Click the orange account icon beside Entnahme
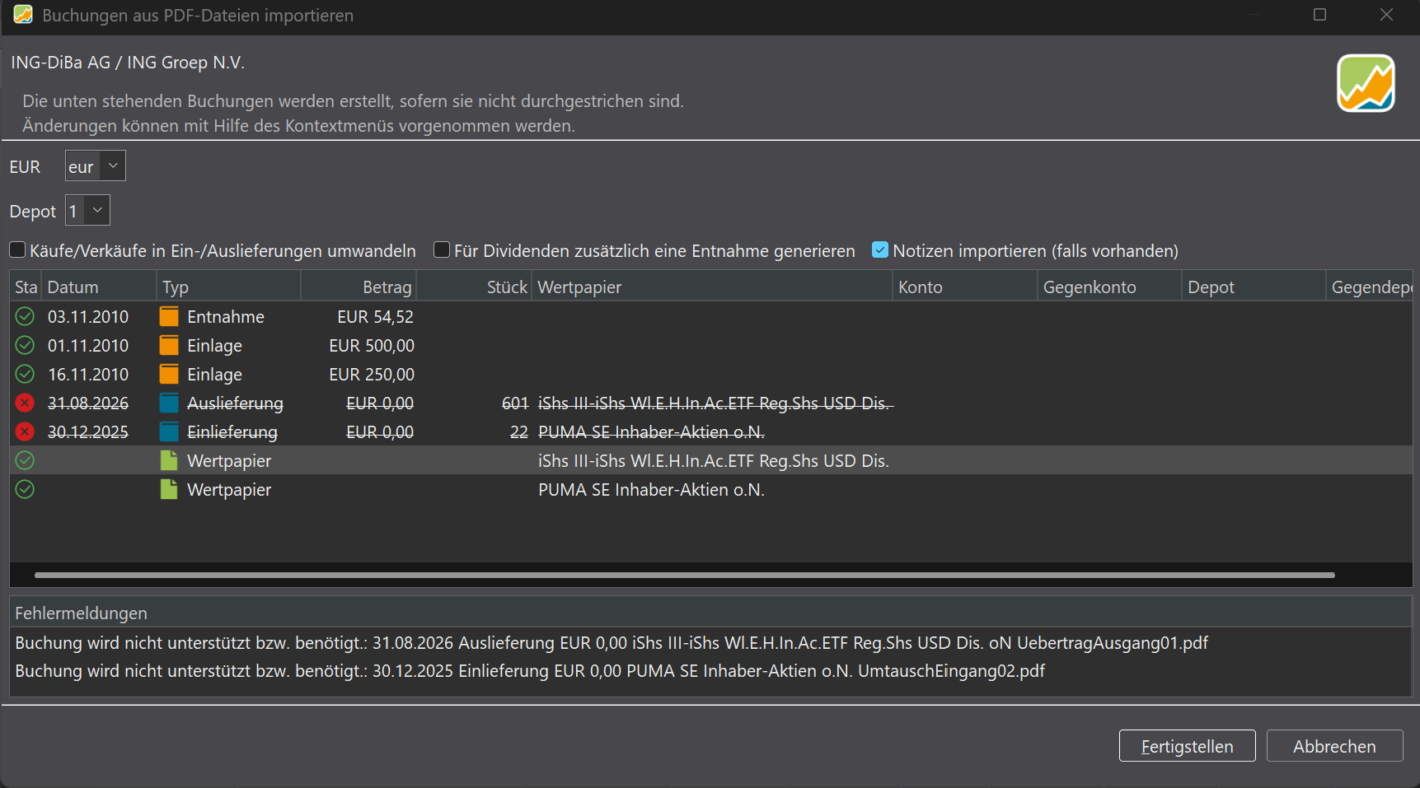The width and height of the screenshot is (1420, 788). 169,317
